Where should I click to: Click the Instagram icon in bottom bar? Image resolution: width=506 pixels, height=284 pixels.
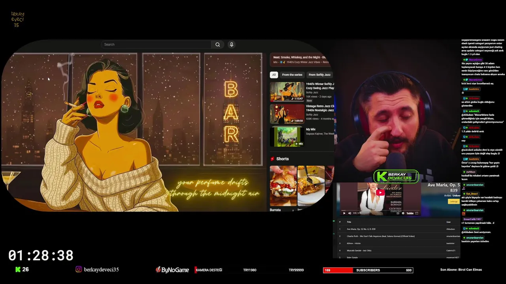[79, 269]
